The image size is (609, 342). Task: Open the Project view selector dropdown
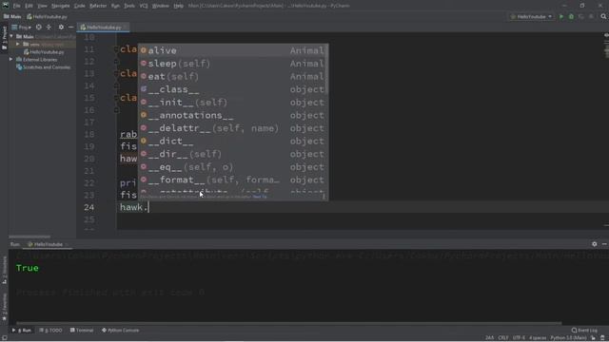click(x=22, y=28)
